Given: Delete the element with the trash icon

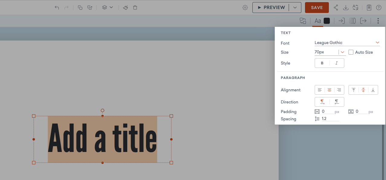Looking at the screenshot, I should pyautogui.click(x=135, y=7).
